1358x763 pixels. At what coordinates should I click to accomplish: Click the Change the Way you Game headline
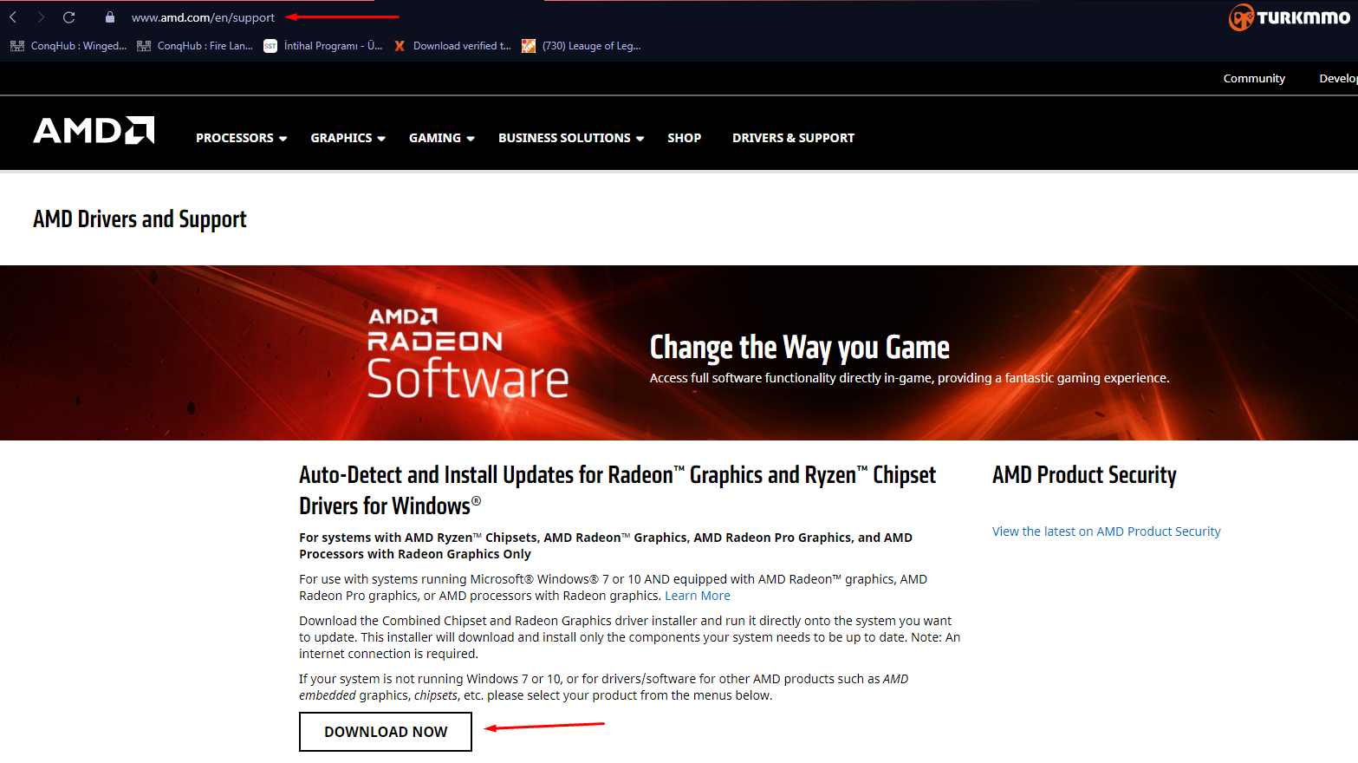800,348
